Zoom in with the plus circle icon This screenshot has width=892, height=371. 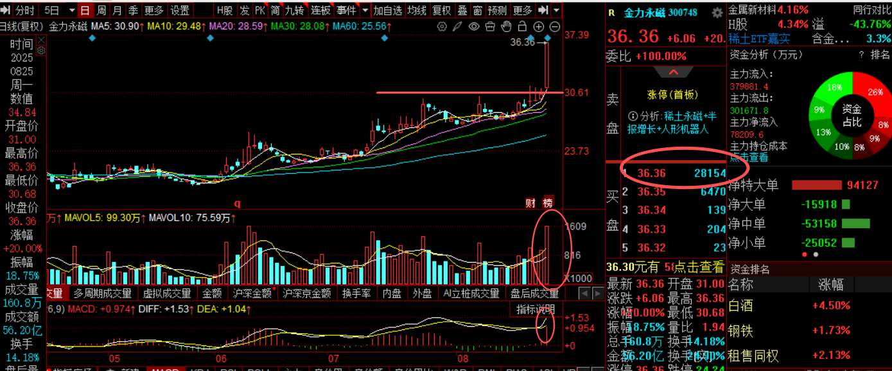539,26
